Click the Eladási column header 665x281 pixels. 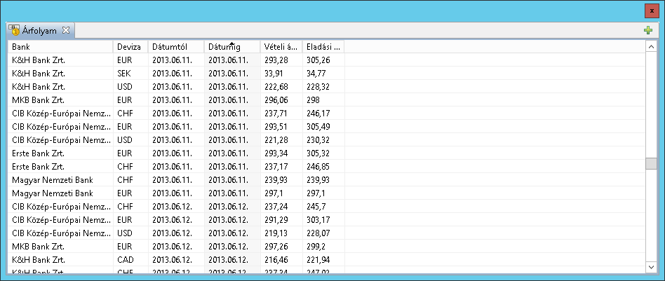(323, 47)
